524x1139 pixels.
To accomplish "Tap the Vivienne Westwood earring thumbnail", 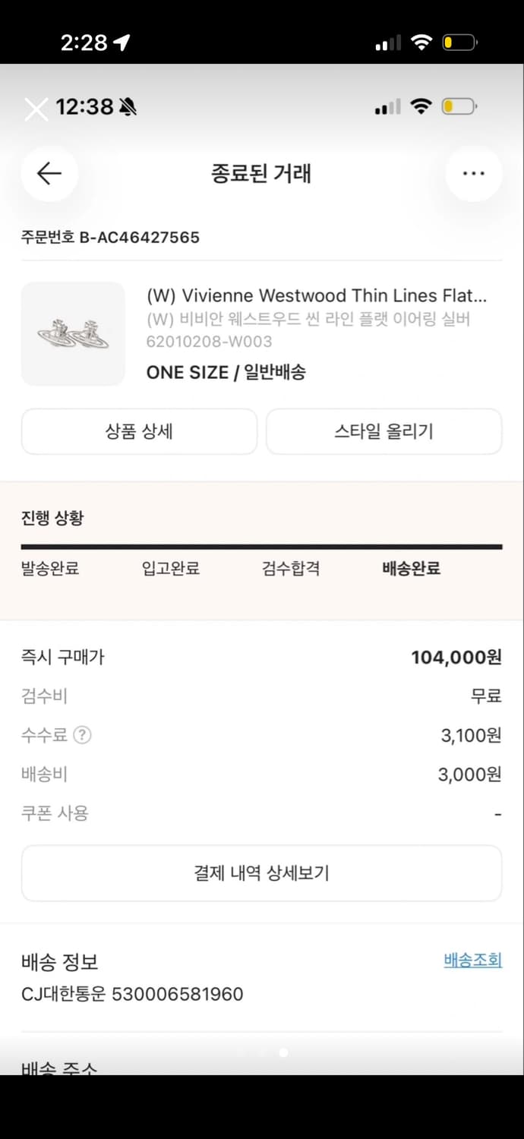I will [x=73, y=333].
